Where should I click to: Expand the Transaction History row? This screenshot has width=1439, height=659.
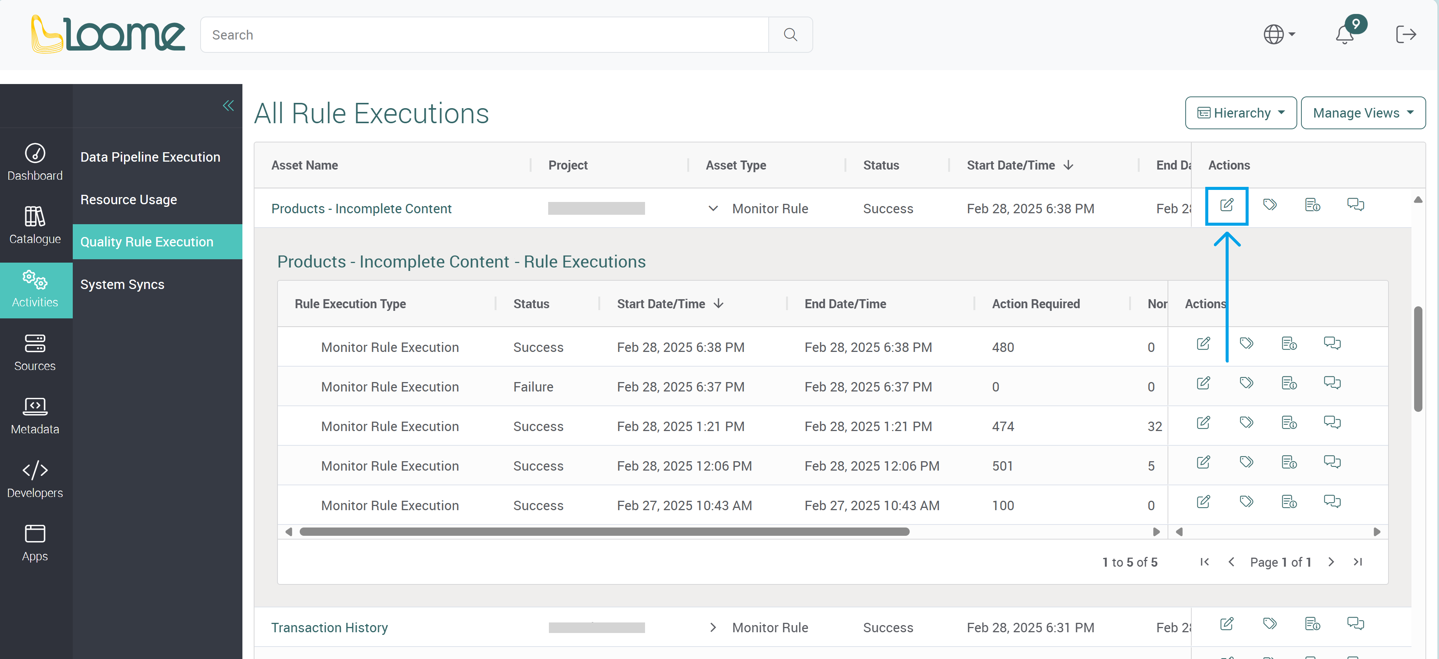(713, 628)
